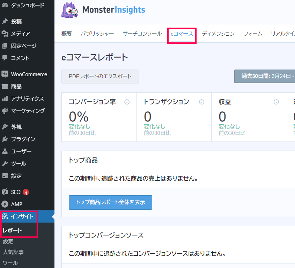295x268 pixels.
Task: Click the Yoast SEO icon
Action: click(x=5, y=192)
